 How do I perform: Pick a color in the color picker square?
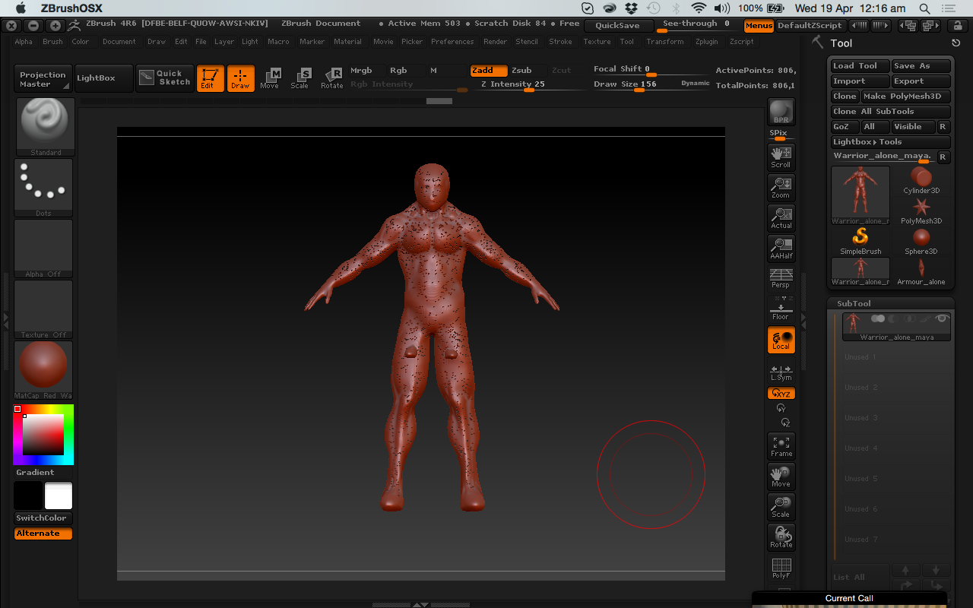click(x=43, y=435)
